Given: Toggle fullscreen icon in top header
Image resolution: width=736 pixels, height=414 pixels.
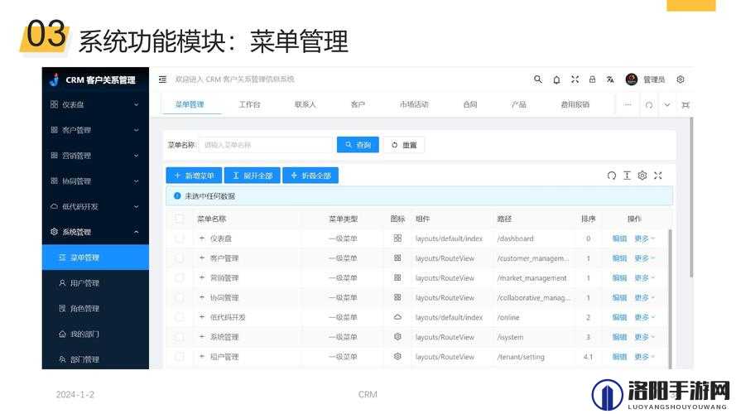Looking at the screenshot, I should [575, 79].
